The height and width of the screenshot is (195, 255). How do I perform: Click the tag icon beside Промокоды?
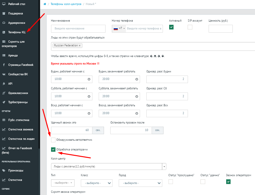(x=4, y=171)
